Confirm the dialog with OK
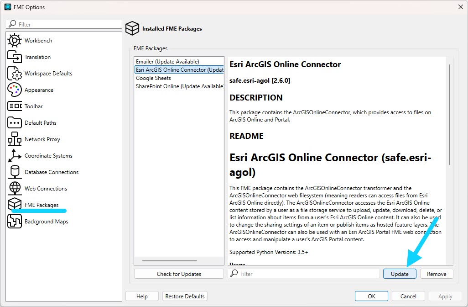Image resolution: width=468 pixels, height=307 pixels. (x=371, y=296)
